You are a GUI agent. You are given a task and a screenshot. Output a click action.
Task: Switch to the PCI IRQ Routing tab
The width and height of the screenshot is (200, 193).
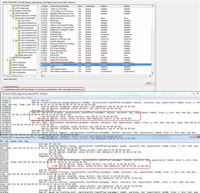coord(25,3)
